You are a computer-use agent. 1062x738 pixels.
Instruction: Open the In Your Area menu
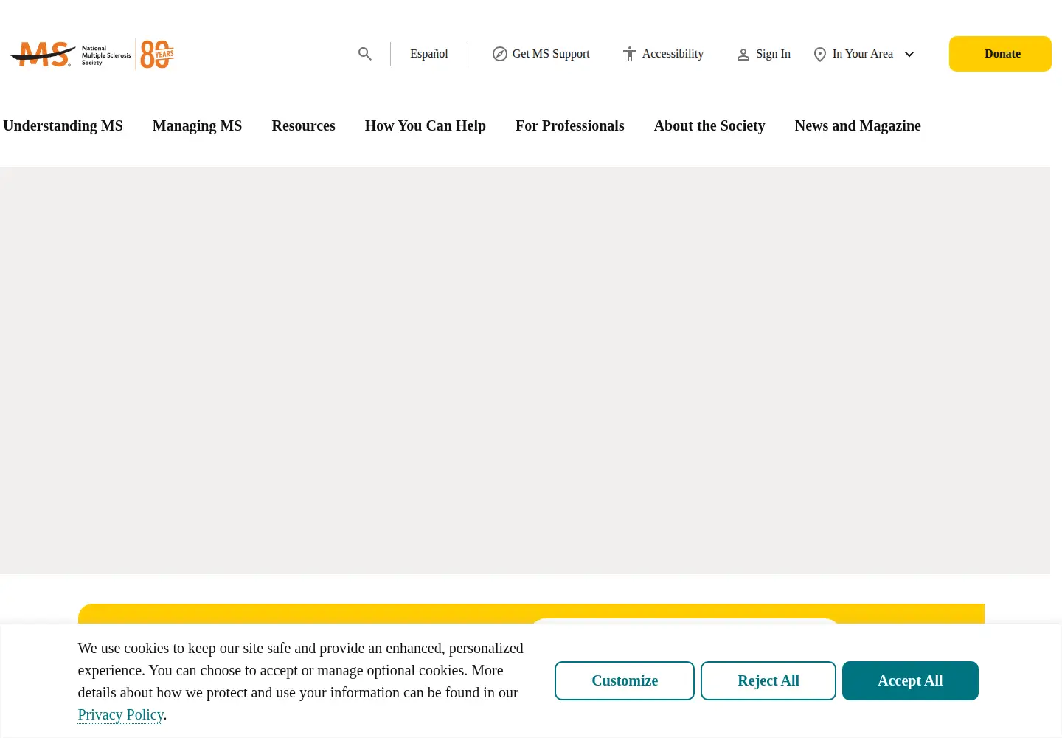863,54
